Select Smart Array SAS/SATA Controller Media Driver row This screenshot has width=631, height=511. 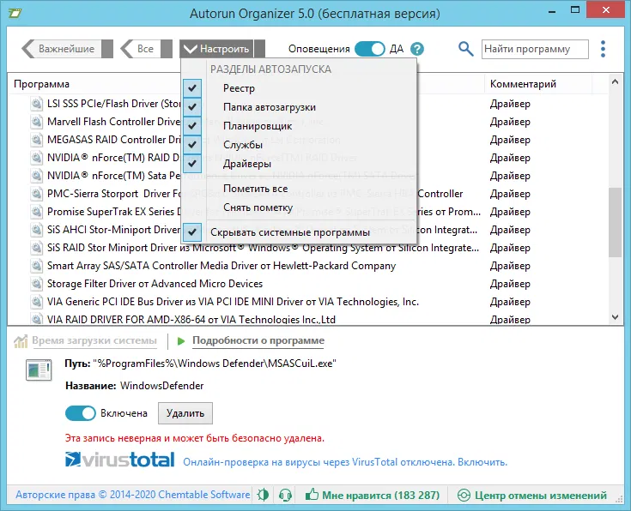point(221,266)
